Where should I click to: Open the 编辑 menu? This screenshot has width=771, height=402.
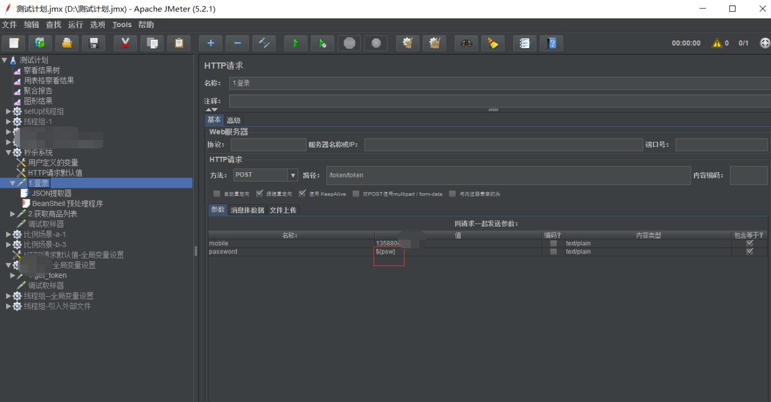coord(32,25)
